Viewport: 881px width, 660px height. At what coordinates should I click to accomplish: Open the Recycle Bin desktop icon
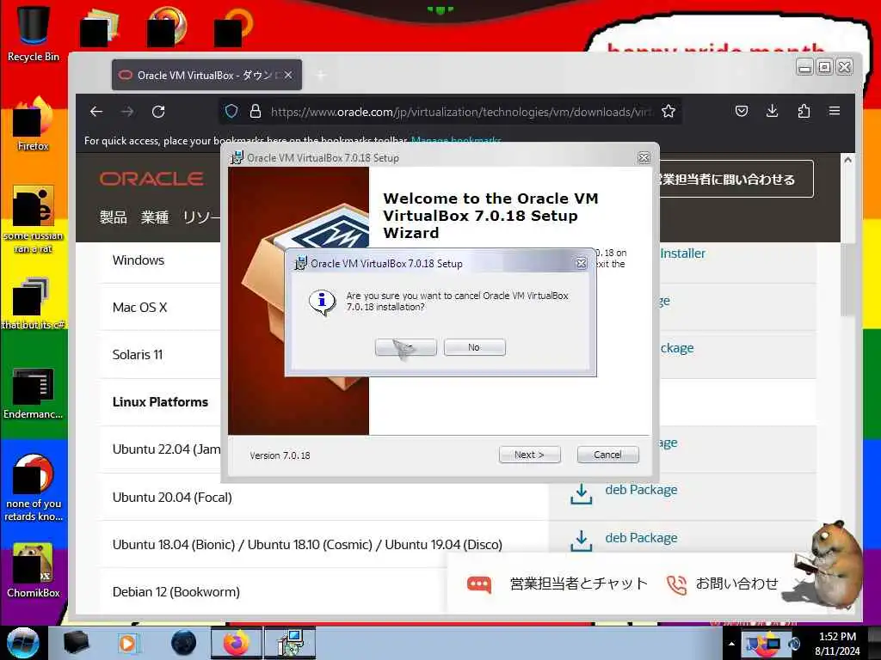coord(34,33)
